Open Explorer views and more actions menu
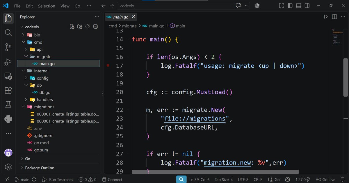This screenshot has width=349, height=183. pyautogui.click(x=97, y=17)
